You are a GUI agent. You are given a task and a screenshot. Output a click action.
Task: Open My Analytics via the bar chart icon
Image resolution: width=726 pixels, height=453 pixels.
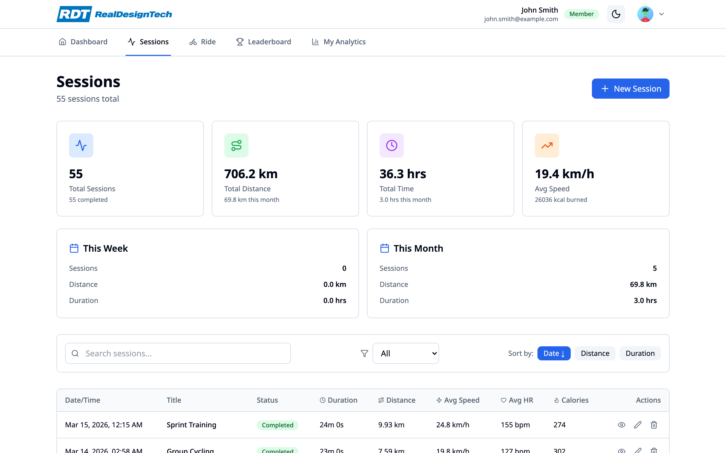pyautogui.click(x=315, y=42)
